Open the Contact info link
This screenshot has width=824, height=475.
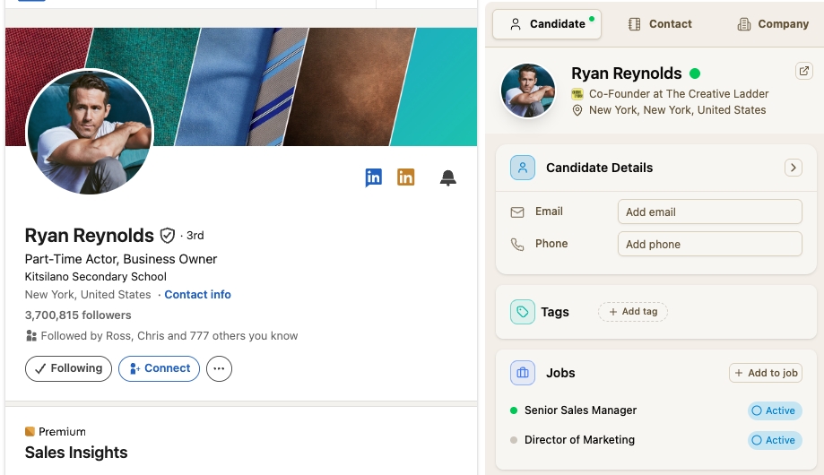tap(197, 294)
